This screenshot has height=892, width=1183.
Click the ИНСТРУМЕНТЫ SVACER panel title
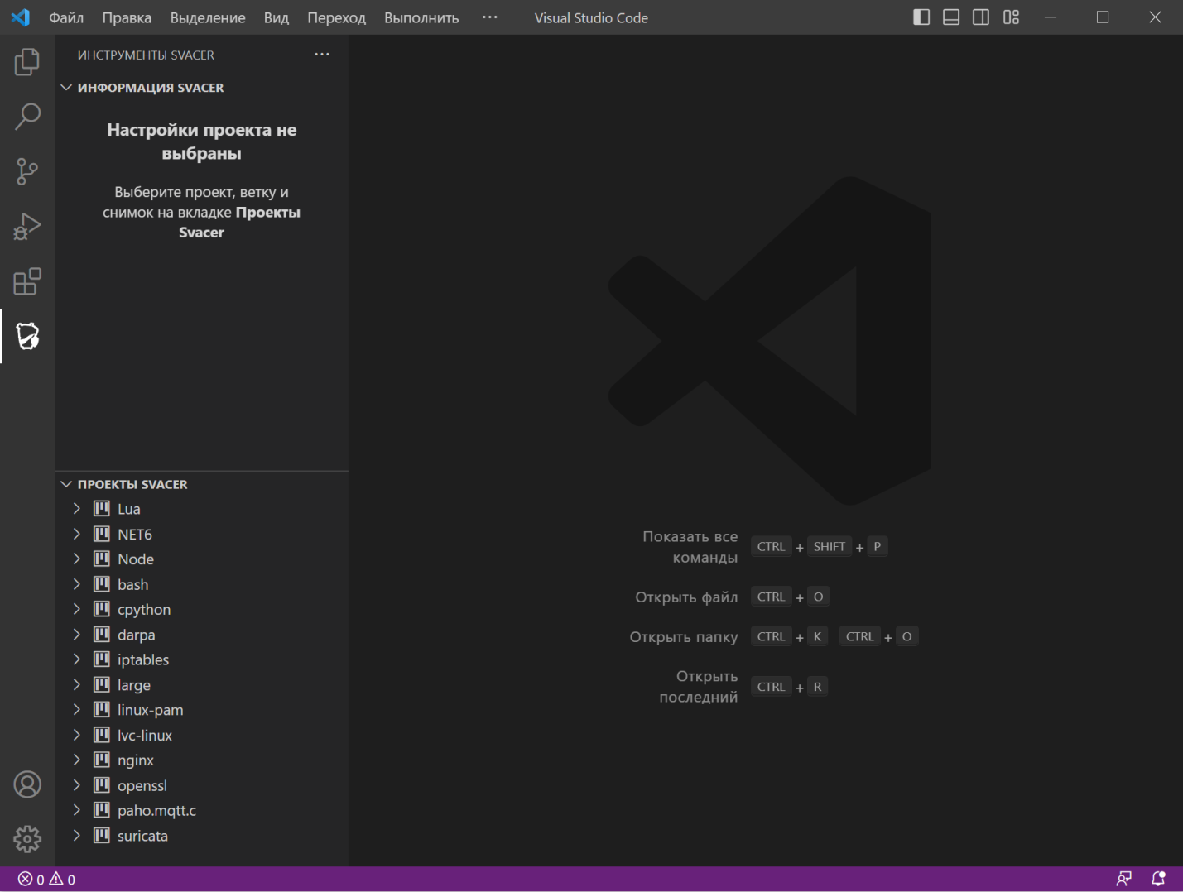146,55
